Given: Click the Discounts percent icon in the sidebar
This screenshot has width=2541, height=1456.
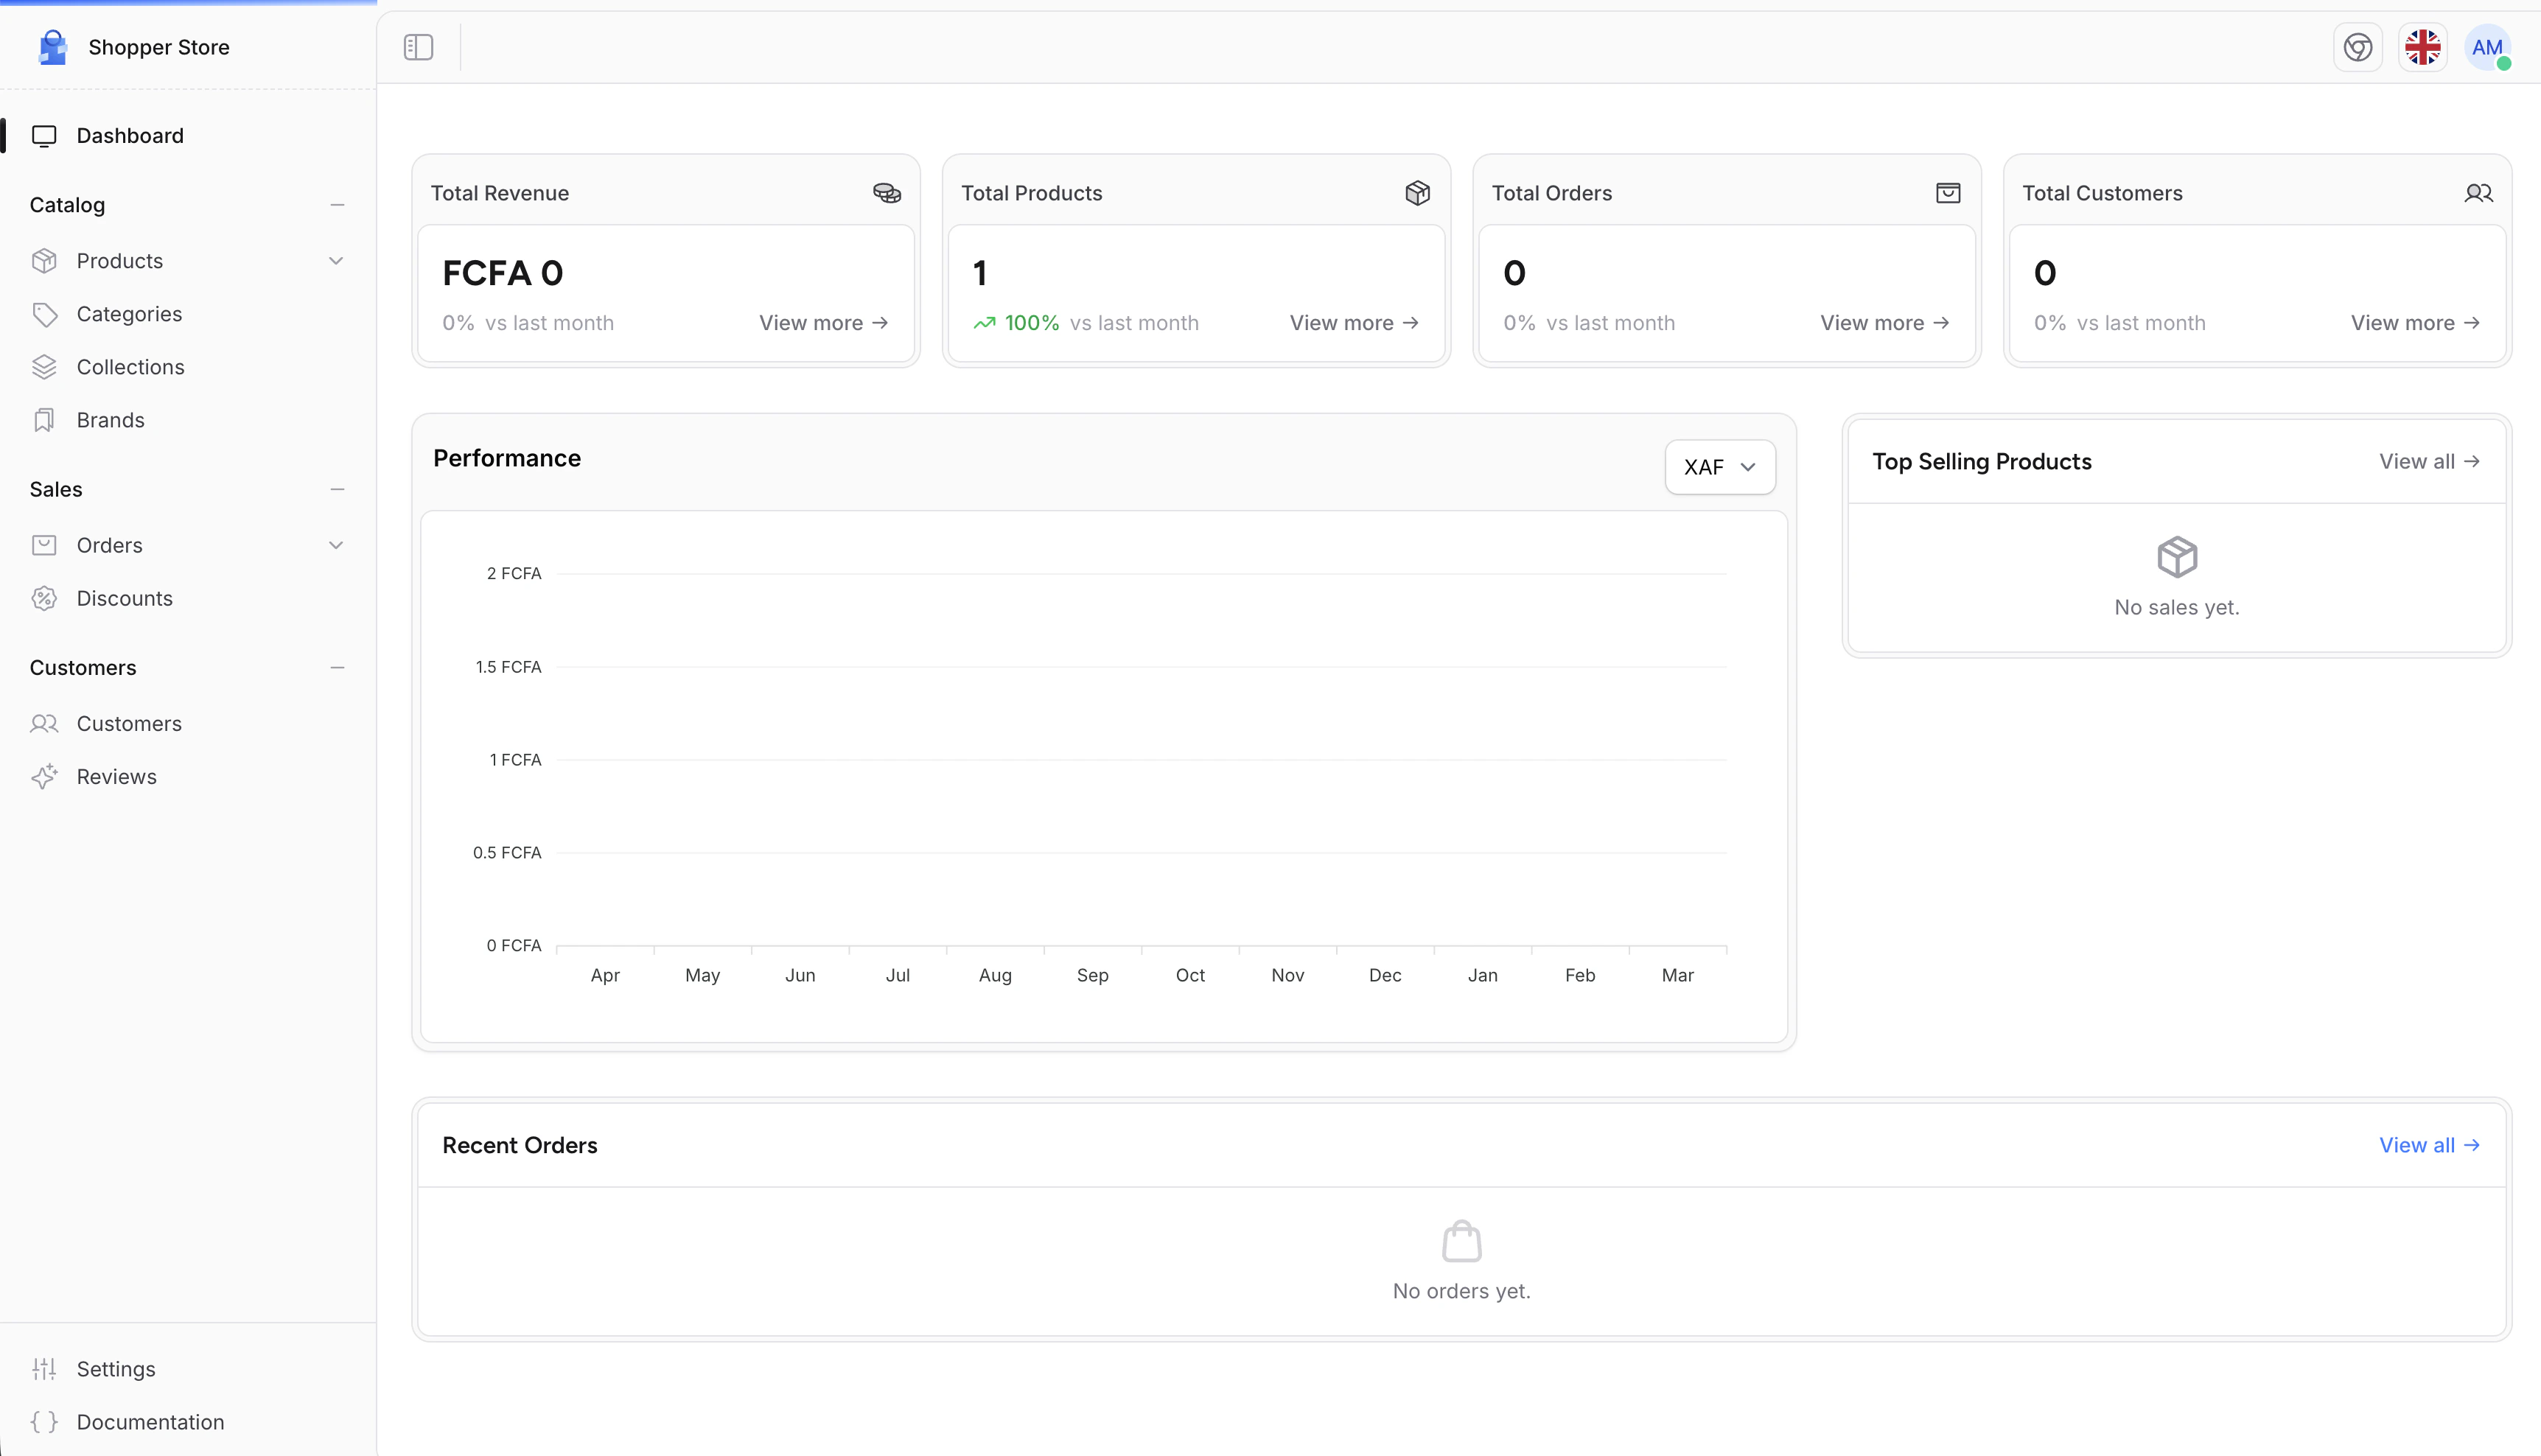Looking at the screenshot, I should coord(45,598).
